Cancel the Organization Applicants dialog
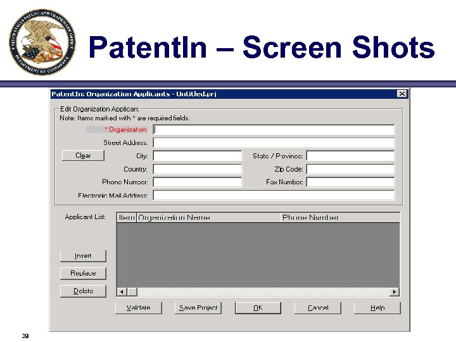The height and width of the screenshot is (342, 456). [x=318, y=308]
